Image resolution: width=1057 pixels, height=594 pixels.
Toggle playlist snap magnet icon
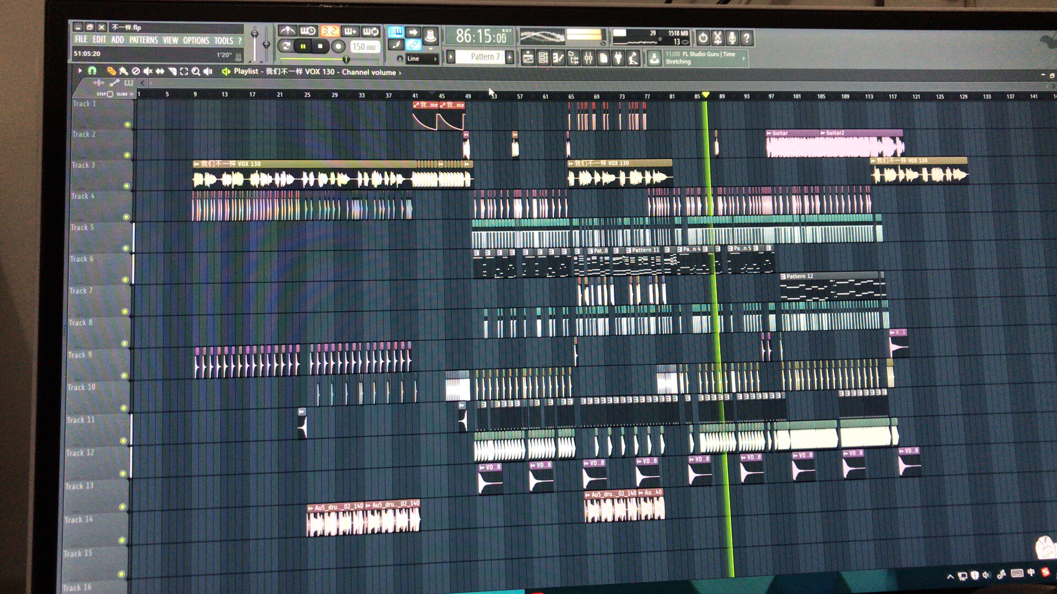click(92, 71)
